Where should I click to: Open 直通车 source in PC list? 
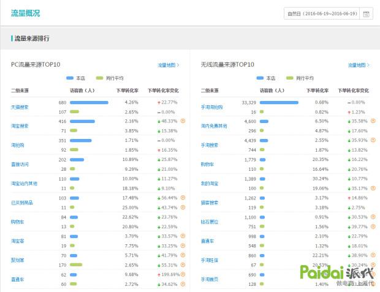pos(17,279)
